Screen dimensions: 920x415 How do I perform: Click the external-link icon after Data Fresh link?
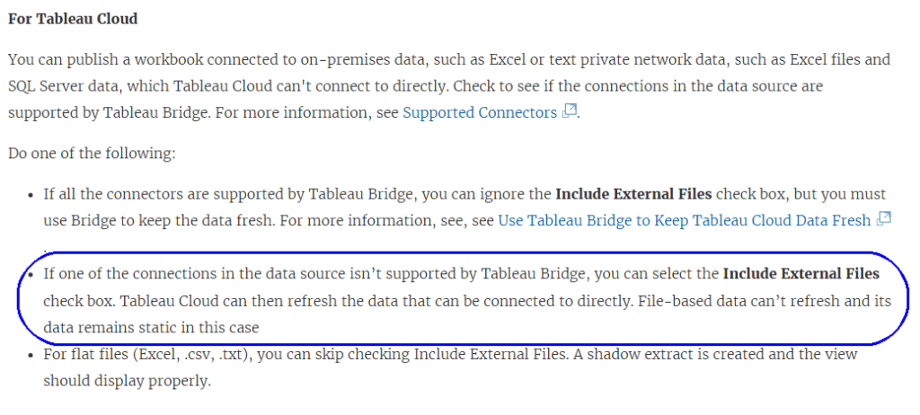[x=884, y=219]
